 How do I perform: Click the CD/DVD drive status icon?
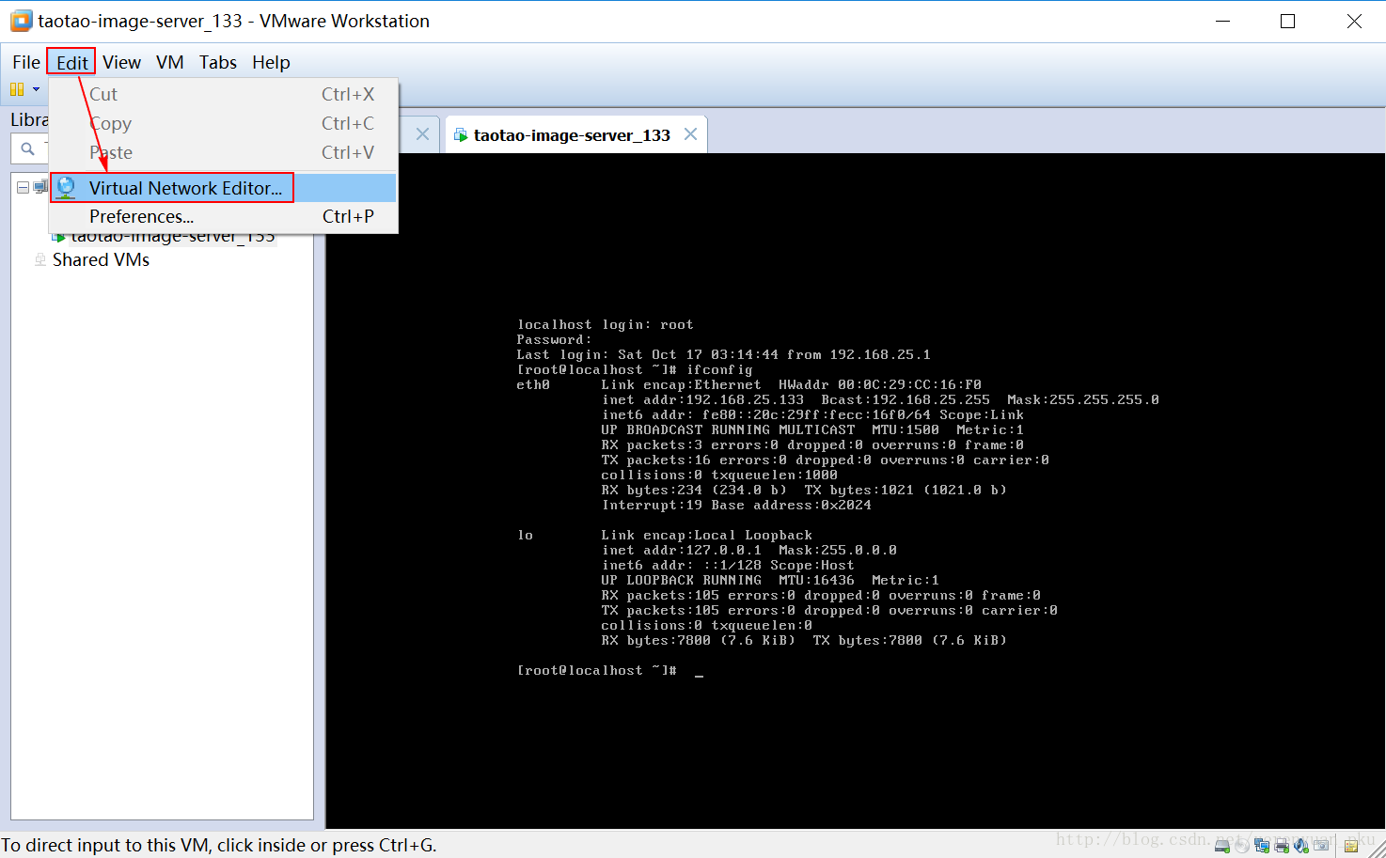coord(1241,846)
